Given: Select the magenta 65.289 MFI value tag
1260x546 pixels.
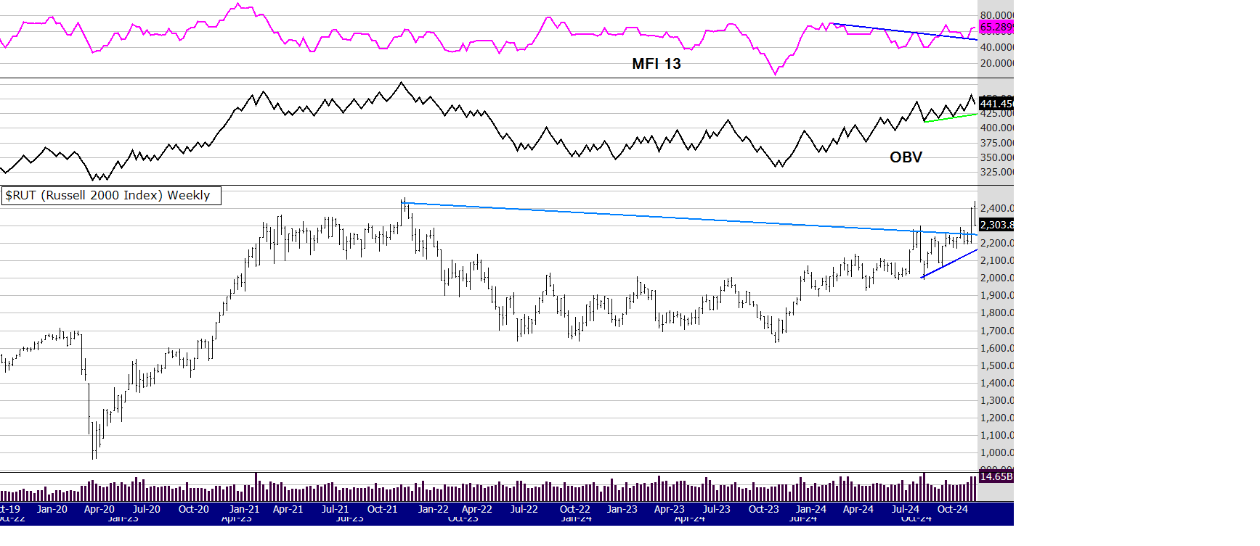Looking at the screenshot, I should point(996,28).
